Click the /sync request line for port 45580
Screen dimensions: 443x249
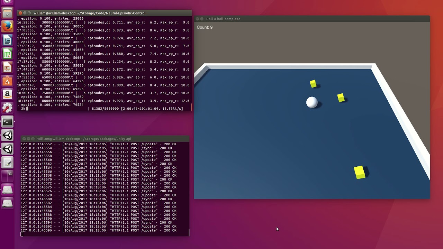tap(97, 199)
